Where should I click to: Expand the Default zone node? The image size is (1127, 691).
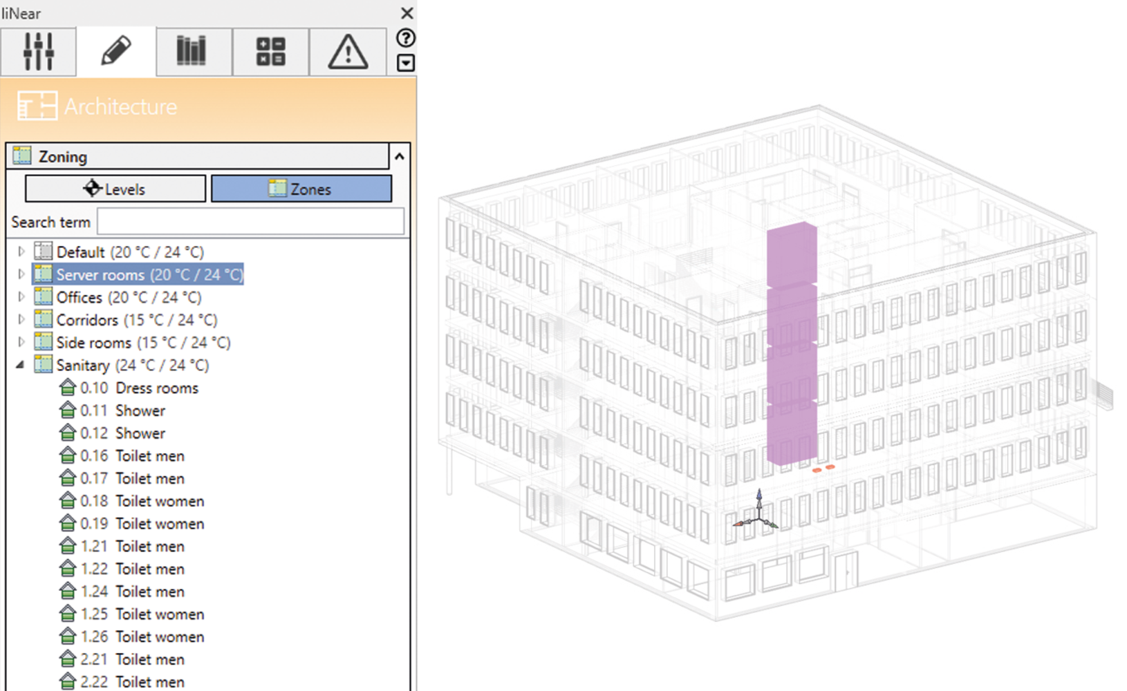click(x=21, y=252)
